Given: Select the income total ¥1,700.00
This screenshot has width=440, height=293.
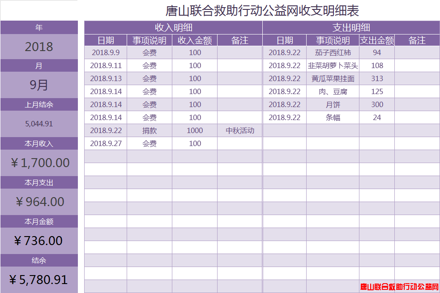Looking at the screenshot, I should pos(40,163).
